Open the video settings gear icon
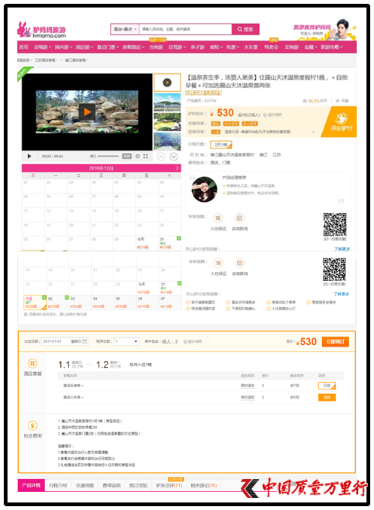374x510 pixels. [138, 157]
